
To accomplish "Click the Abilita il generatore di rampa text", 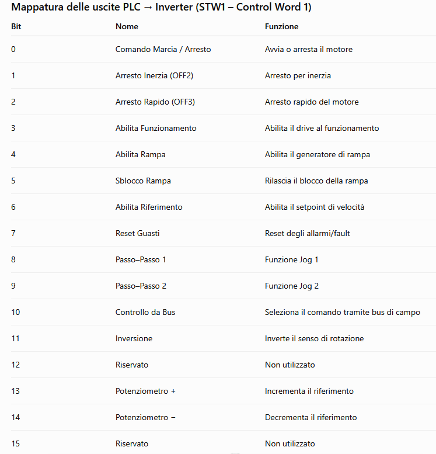I will pyautogui.click(x=318, y=155).
